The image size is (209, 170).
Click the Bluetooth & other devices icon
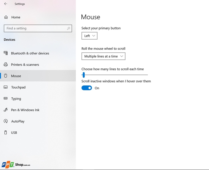[5, 53]
